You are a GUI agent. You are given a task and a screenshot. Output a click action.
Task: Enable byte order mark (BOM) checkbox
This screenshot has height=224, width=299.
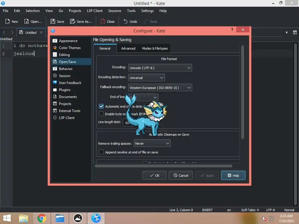pos(101,114)
